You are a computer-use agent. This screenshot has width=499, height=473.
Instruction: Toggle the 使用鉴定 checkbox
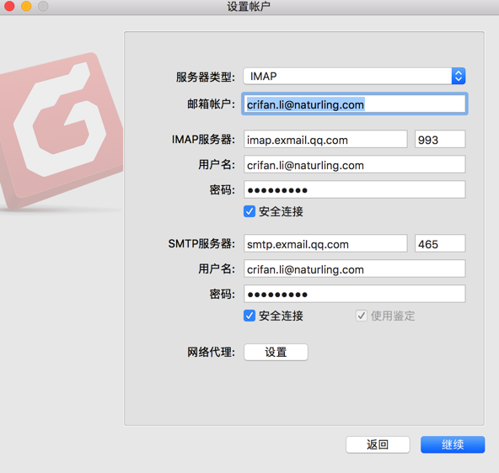[x=362, y=316]
